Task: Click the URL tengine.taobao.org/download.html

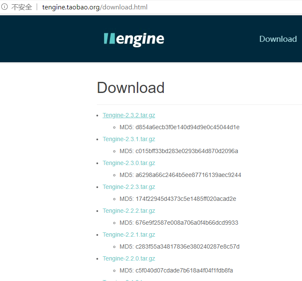Action: (95, 7)
